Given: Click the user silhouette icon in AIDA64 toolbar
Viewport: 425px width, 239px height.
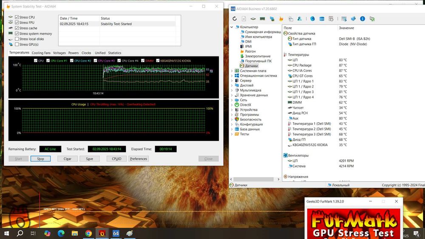Looking at the screenshot, I should click(300, 19).
